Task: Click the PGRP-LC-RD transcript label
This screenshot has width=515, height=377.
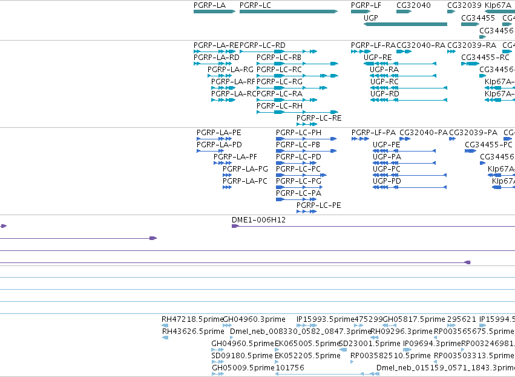Action: coord(263,45)
